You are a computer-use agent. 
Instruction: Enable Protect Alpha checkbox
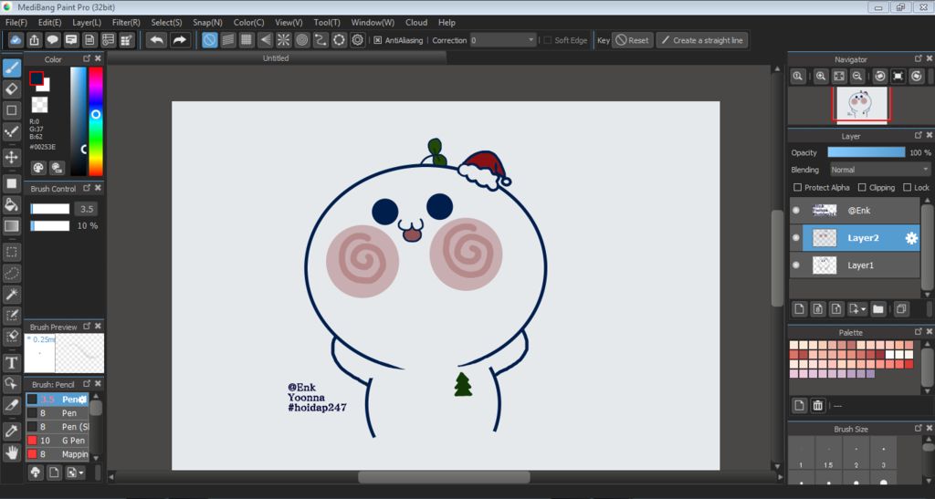pos(797,188)
